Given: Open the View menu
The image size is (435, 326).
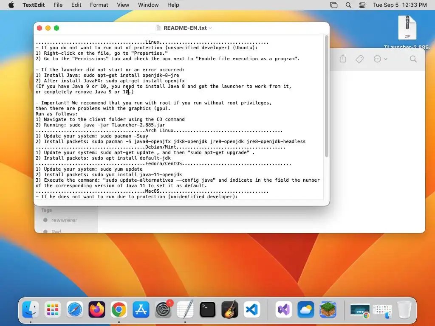Looking at the screenshot, I should (123, 5).
